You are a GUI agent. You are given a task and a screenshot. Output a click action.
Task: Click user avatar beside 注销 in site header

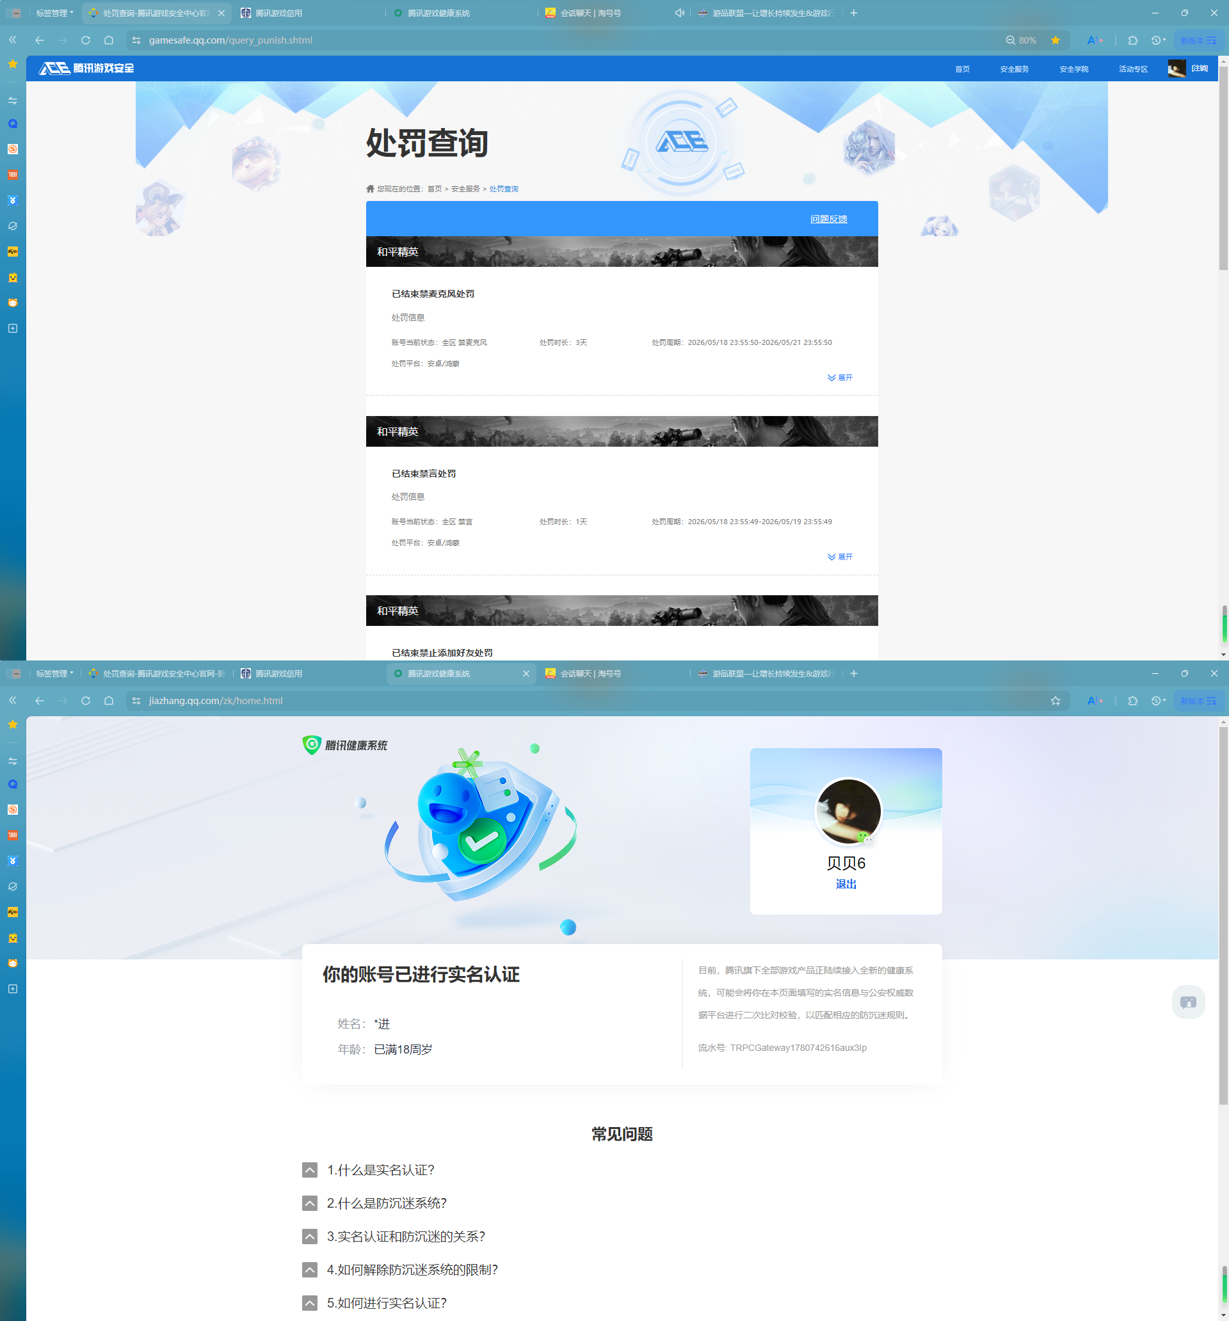point(1177,68)
